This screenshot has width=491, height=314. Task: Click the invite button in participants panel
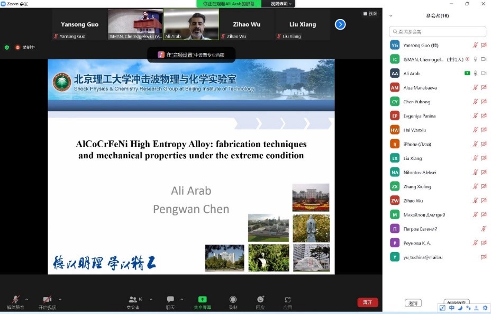(413, 303)
